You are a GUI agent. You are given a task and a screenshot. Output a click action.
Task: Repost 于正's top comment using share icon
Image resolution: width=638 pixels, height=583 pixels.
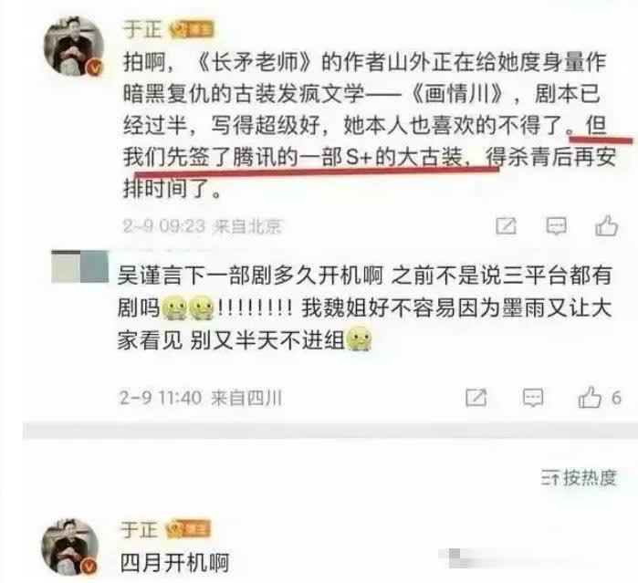click(x=507, y=225)
